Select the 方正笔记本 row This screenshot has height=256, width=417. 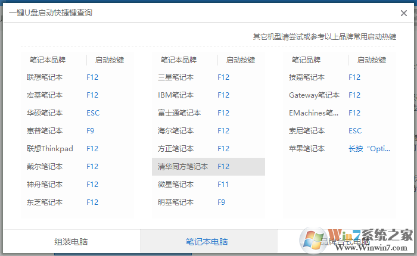pyautogui.click(x=208, y=148)
